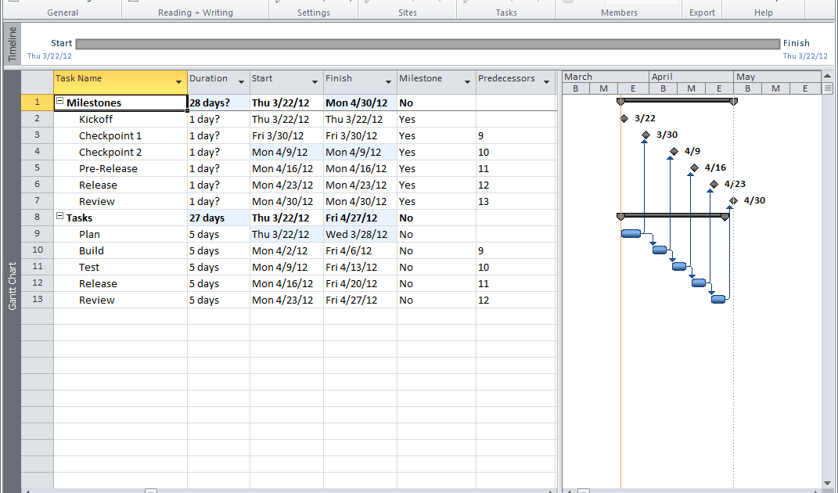Viewport: 838px width, 493px height.
Task: Select the 3/30 milestone diamond marker
Action: [646, 135]
